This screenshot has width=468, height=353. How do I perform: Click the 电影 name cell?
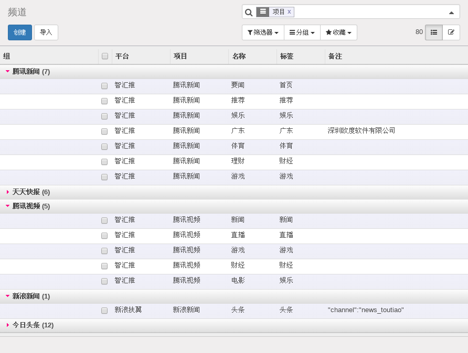238,280
